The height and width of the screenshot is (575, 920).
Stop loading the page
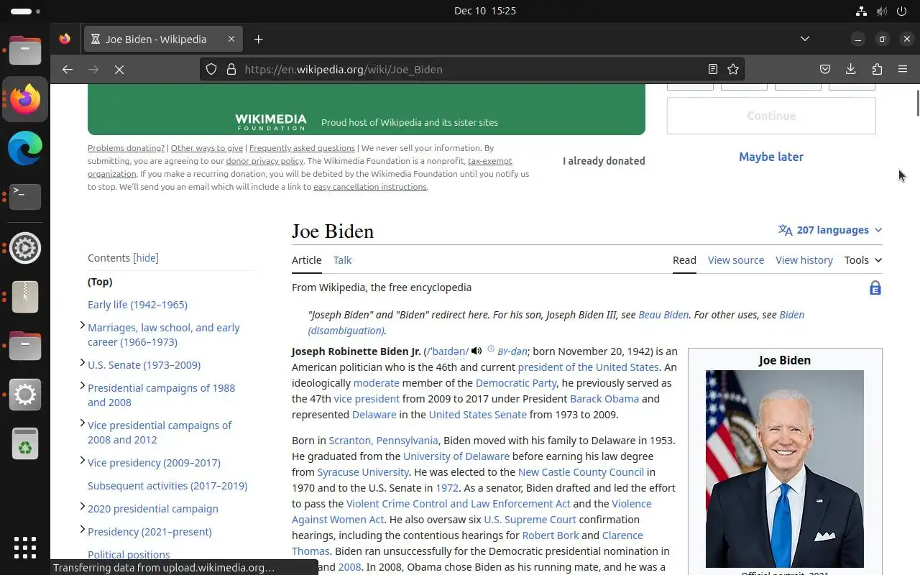(x=119, y=69)
